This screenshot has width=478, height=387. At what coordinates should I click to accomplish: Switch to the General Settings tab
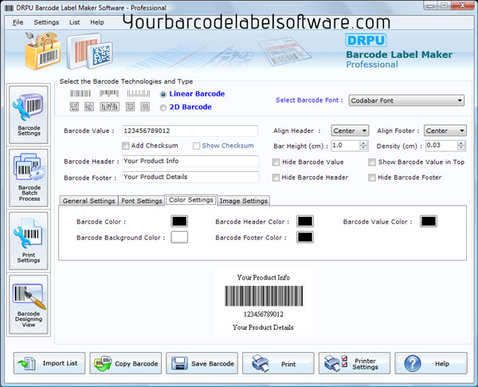point(88,201)
